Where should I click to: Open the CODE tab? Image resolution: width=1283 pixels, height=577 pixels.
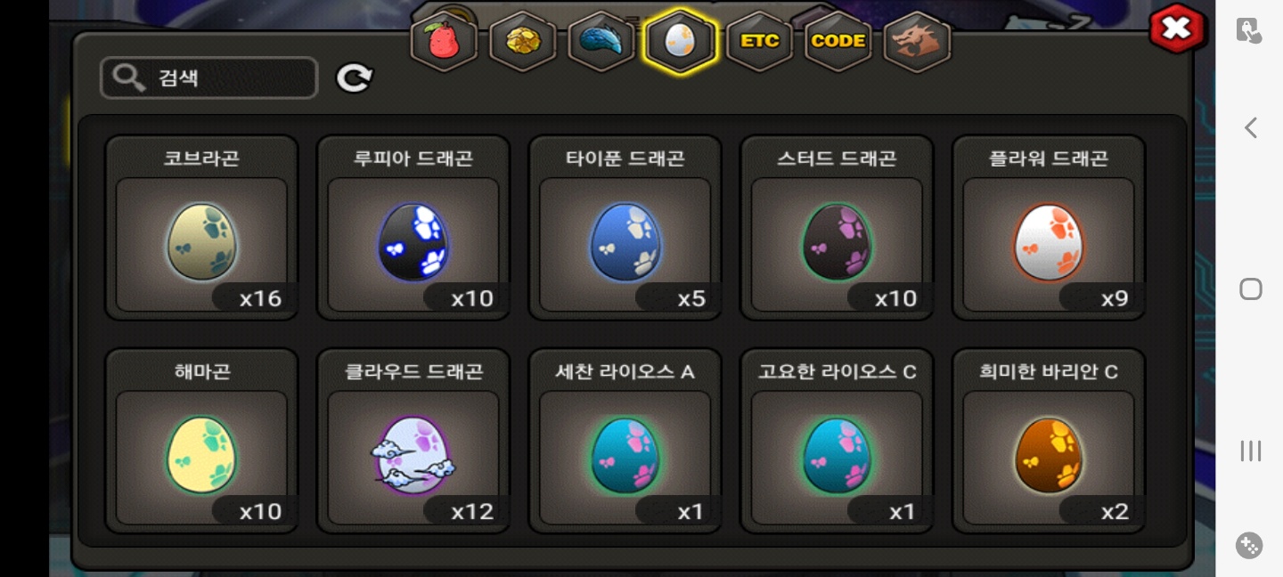tap(838, 41)
